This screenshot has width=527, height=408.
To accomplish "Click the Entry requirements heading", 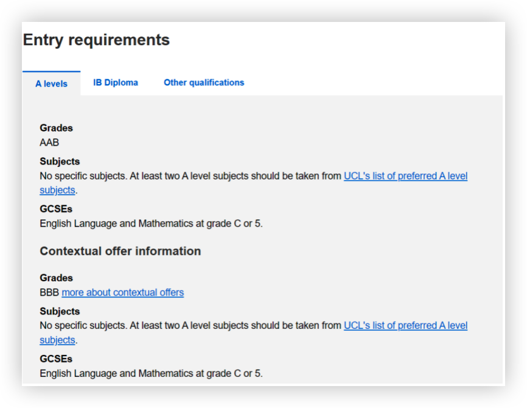I will point(97,40).
